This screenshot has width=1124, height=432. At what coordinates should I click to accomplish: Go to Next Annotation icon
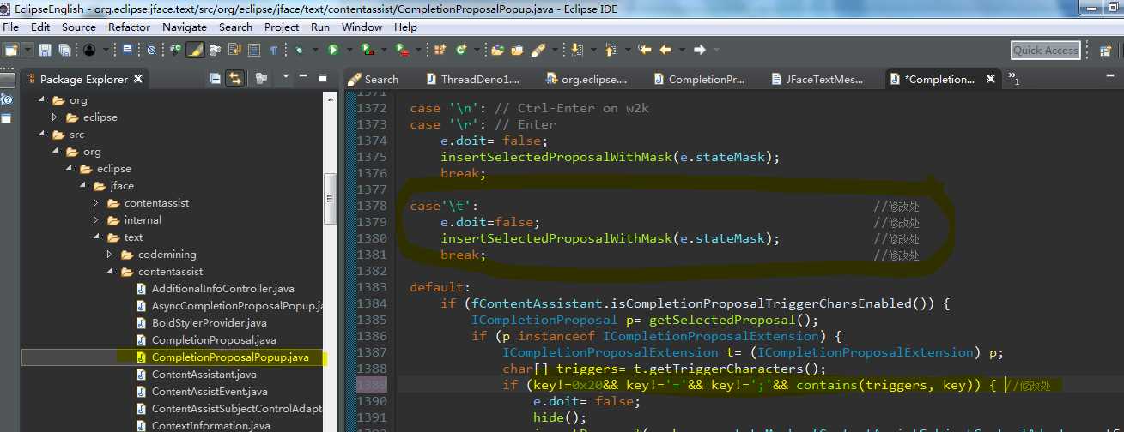click(576, 50)
